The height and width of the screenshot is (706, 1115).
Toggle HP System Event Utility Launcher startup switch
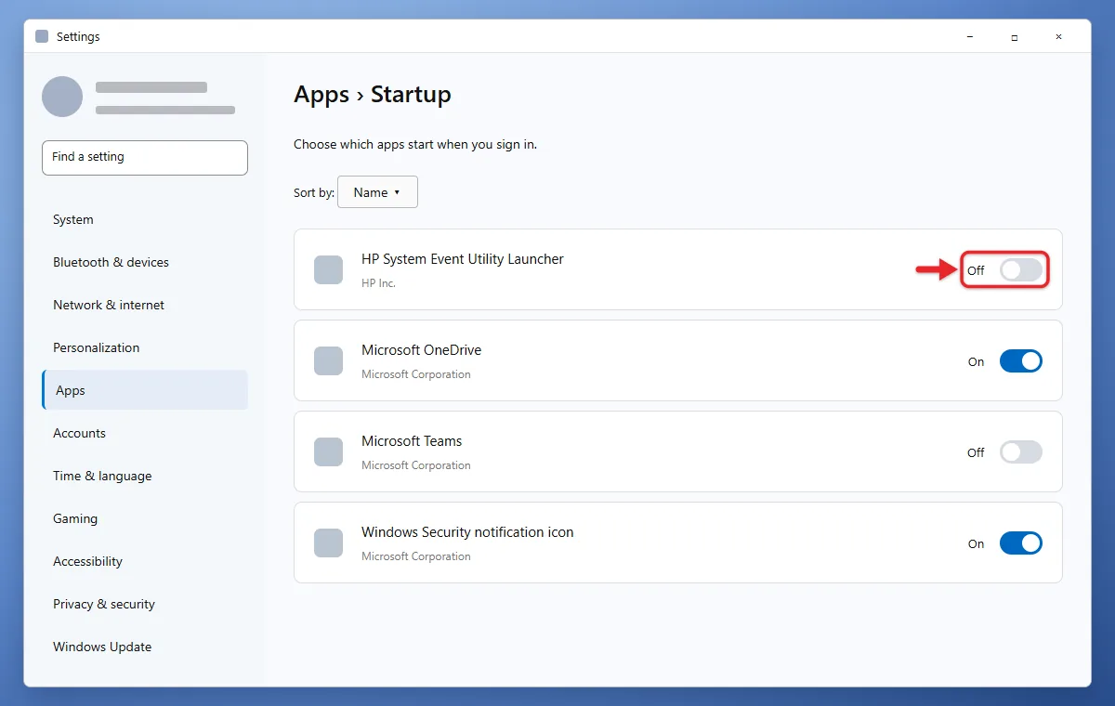point(1020,270)
